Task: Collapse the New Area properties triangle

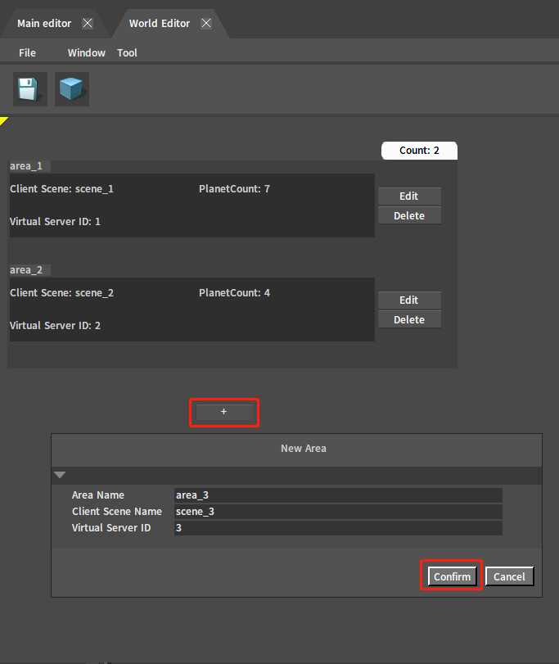Action: (60, 475)
